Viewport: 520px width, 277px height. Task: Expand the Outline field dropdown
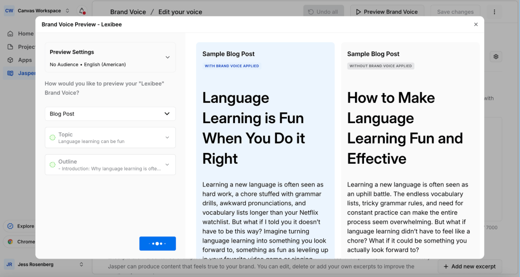pos(167,165)
